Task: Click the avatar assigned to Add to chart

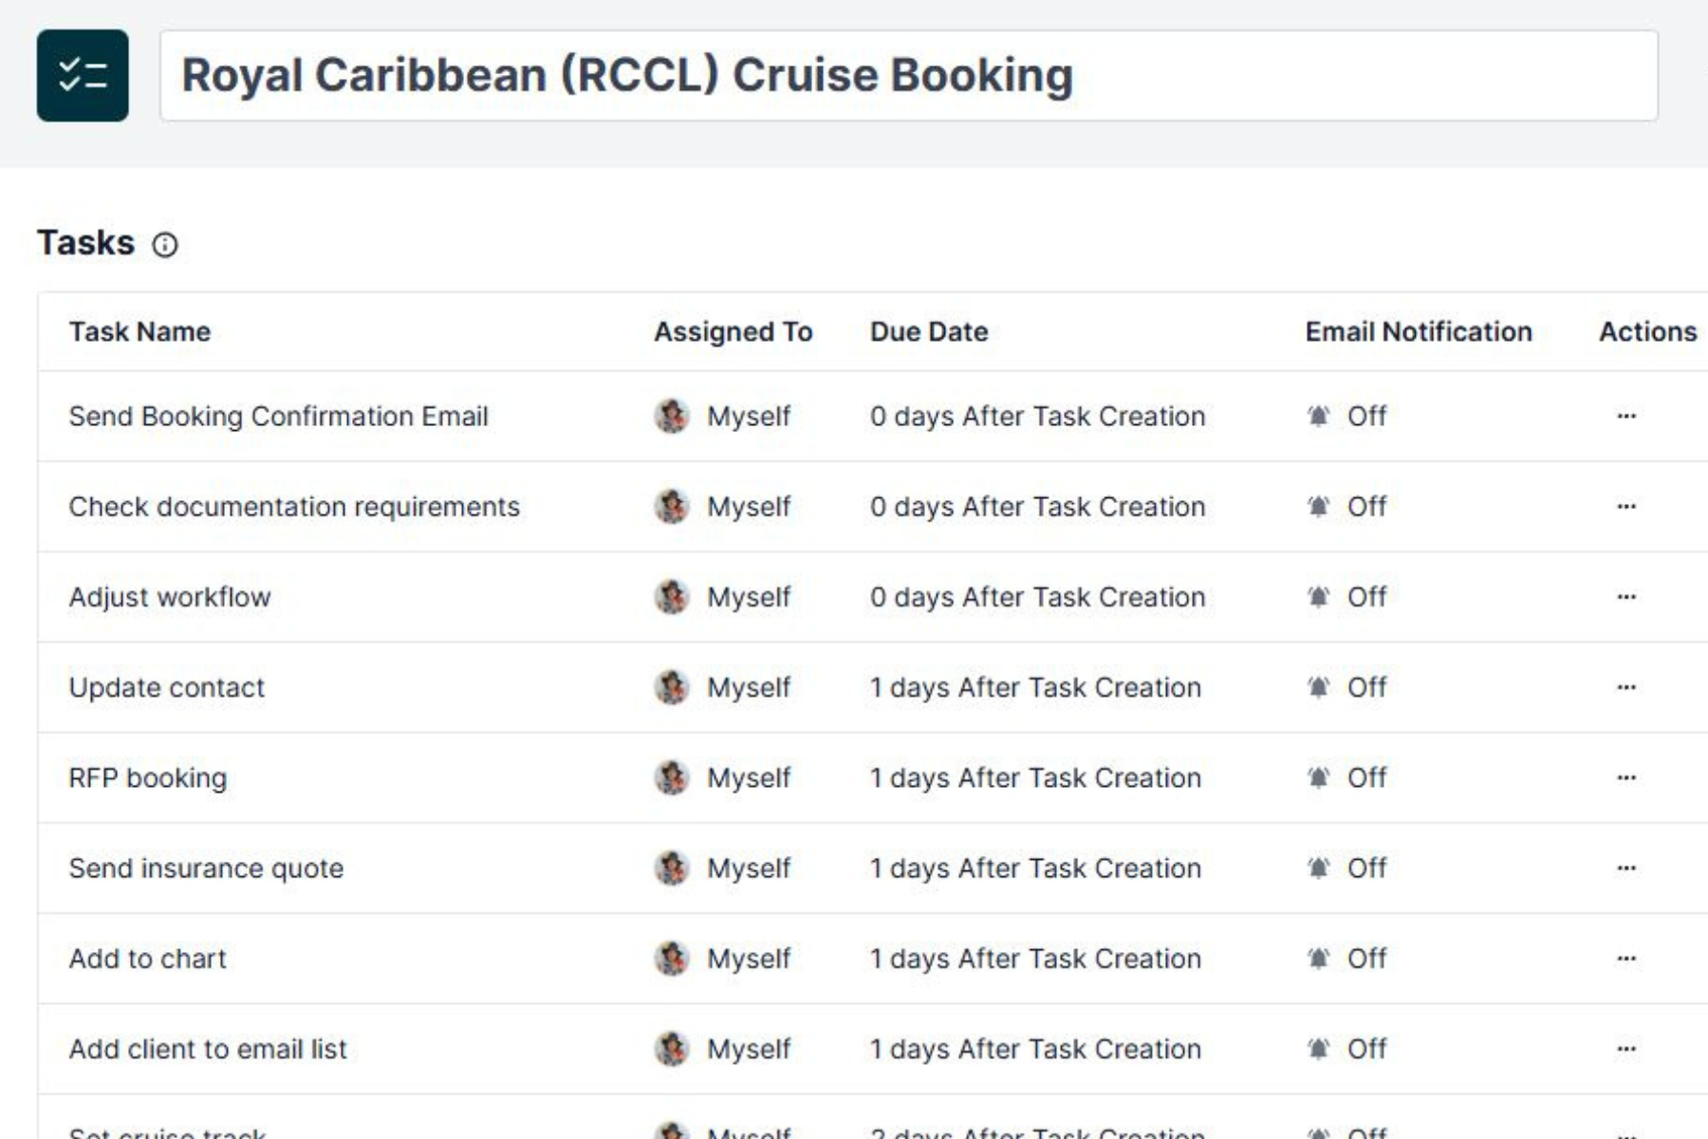Action: click(x=672, y=959)
